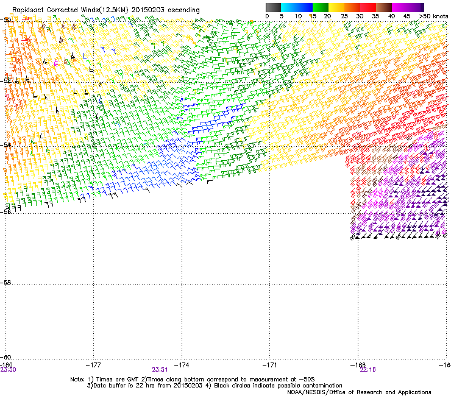Image resolution: width=451 pixels, height=396 pixels.
Task: Click the '-180' longitude label
Action: pos(6,365)
